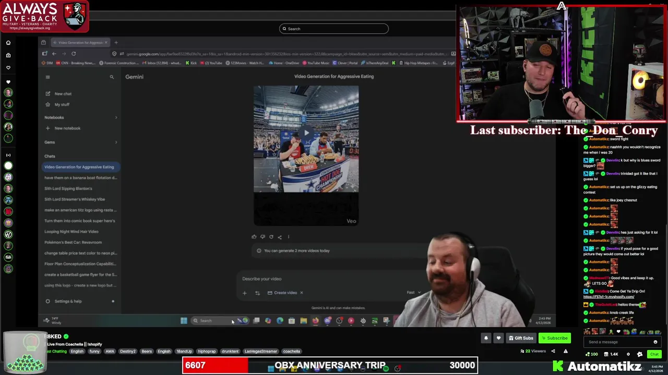
Task: Share the stream
Action: [x=553, y=351]
